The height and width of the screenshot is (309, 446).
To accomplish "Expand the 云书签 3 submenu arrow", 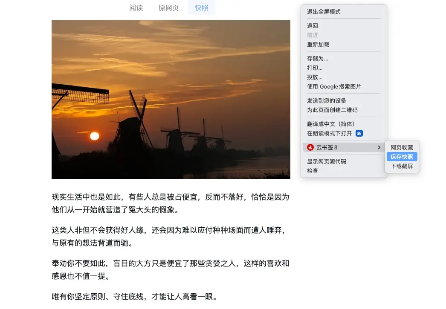I will click(x=379, y=147).
